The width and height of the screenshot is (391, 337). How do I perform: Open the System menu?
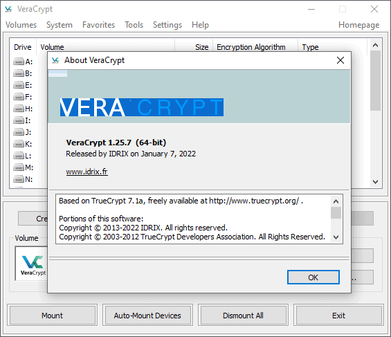60,25
